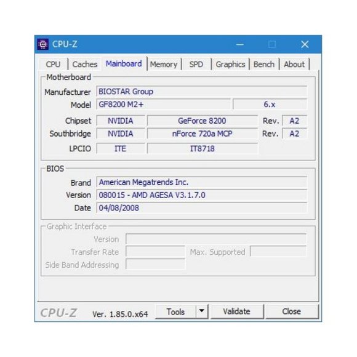Click the Validate button
The image size is (357, 357).
237,311
